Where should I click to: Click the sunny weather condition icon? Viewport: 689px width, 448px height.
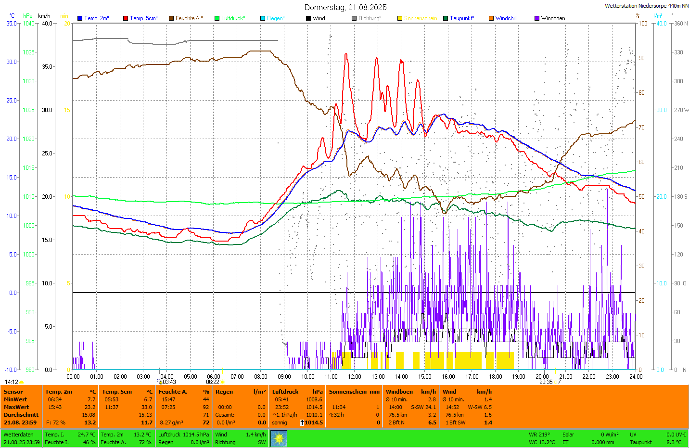[279, 438]
